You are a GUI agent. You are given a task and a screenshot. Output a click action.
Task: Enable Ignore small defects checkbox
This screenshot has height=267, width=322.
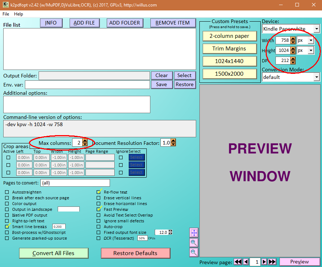98,221
